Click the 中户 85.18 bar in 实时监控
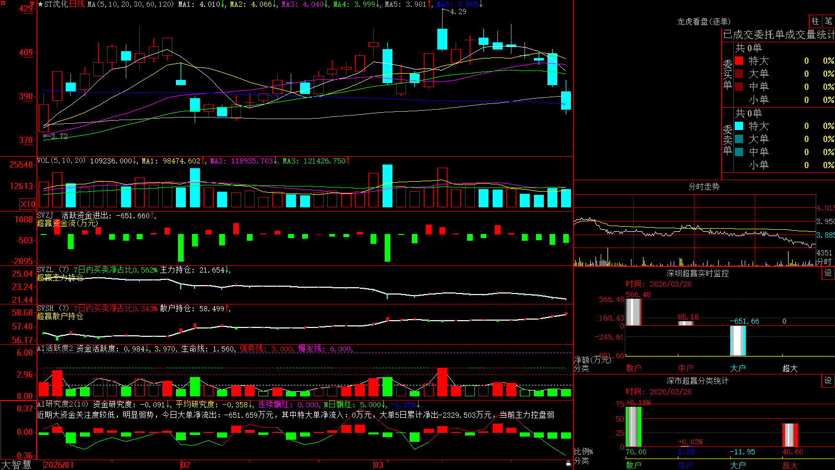Viewport: 835px width, 470px height. point(685,323)
